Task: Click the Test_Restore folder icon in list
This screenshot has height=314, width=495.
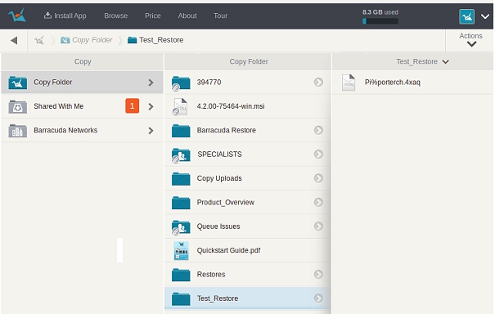Action: (181, 298)
